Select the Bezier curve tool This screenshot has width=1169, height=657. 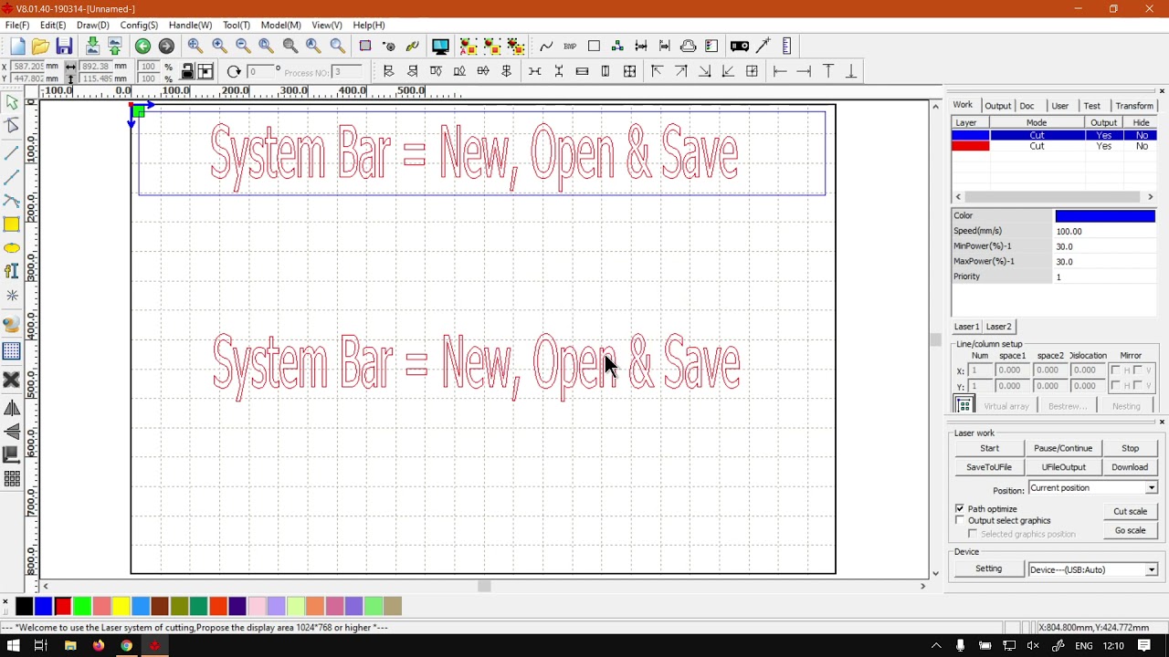tap(12, 201)
